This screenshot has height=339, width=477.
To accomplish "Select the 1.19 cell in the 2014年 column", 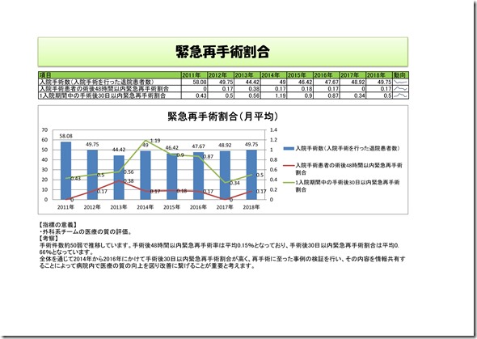I will tap(273, 95).
